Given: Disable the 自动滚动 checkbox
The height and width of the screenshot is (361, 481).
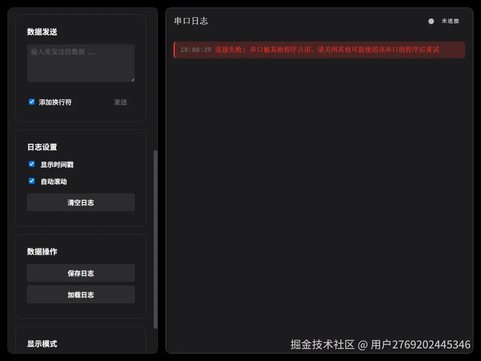Looking at the screenshot, I should tap(31, 181).
